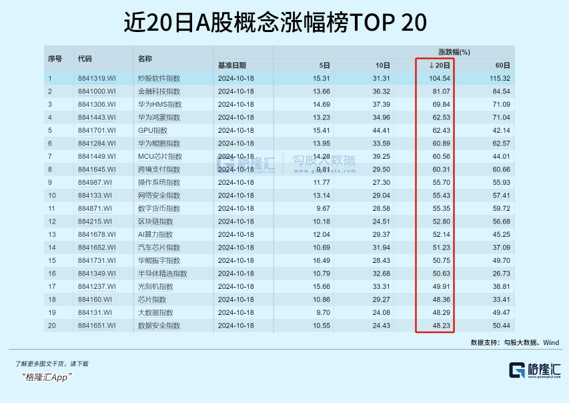The height and width of the screenshot is (403, 569).
Task: Click the 60-day value 26.73
Action: [502, 274]
